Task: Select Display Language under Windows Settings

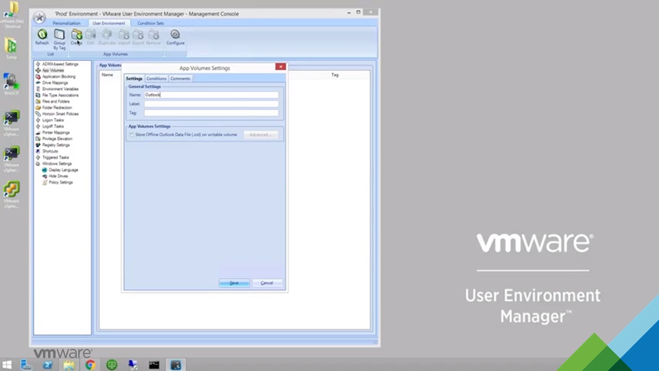Action: pos(63,170)
